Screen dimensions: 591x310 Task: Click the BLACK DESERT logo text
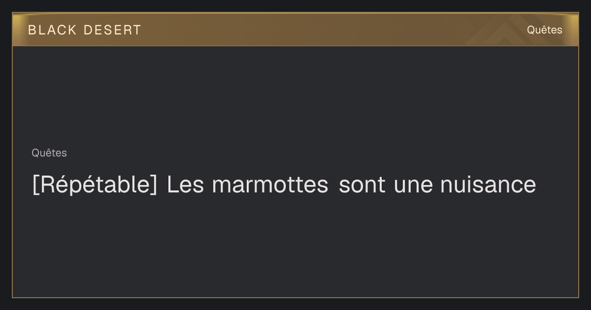coord(84,30)
